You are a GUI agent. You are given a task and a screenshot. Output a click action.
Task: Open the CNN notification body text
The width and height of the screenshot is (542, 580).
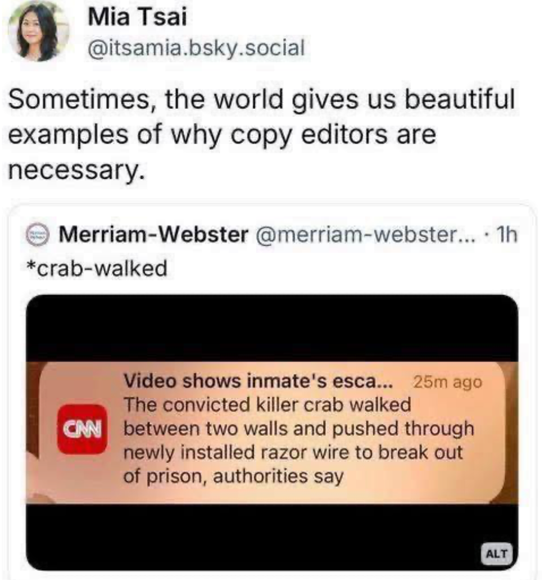294,440
